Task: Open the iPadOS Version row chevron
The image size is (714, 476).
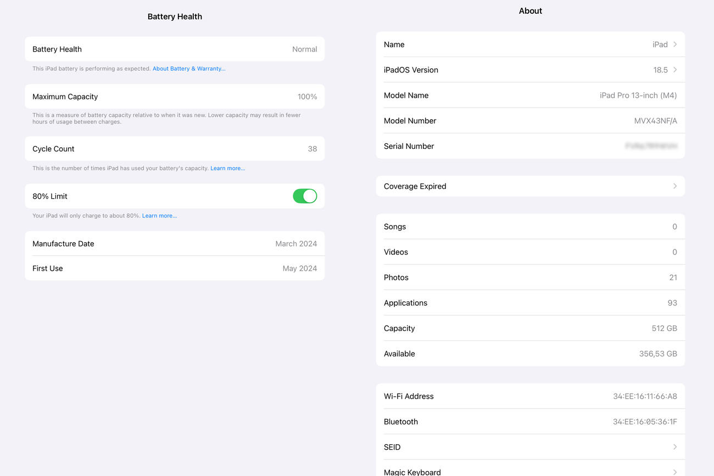Action: tap(675, 70)
